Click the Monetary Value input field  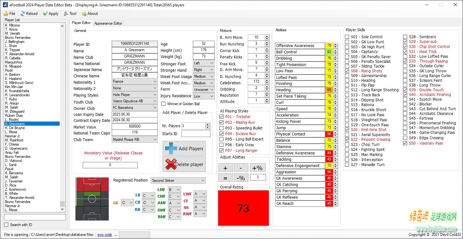(110, 165)
